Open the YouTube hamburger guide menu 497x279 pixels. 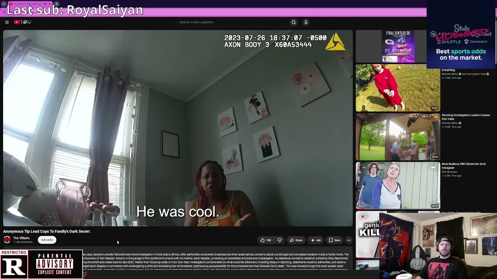coord(7,22)
